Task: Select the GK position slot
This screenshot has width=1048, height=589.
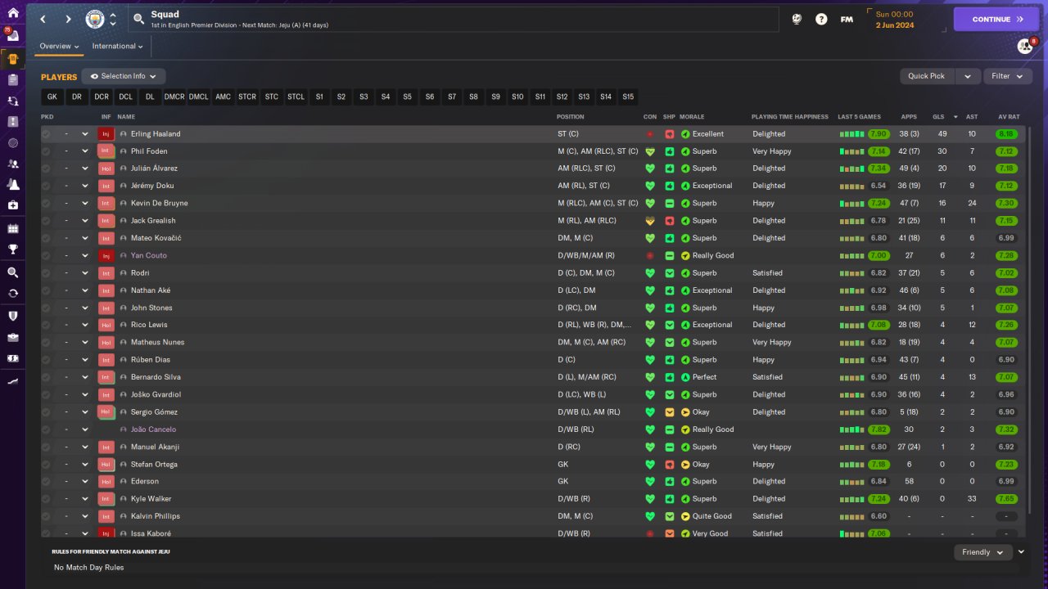Action: pyautogui.click(x=52, y=97)
